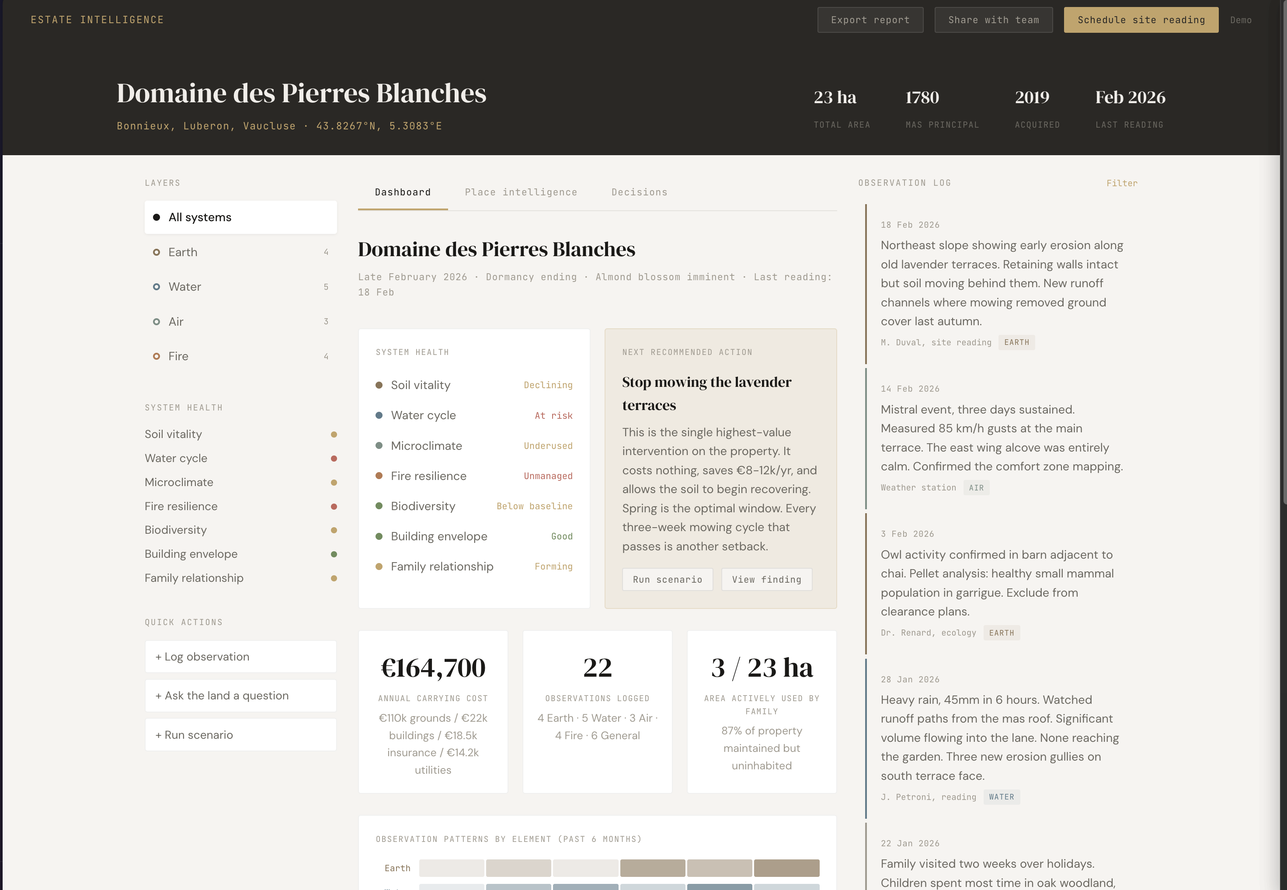The image size is (1287, 890).
Task: Click View finding for the lavender recommendation
Action: coord(766,579)
